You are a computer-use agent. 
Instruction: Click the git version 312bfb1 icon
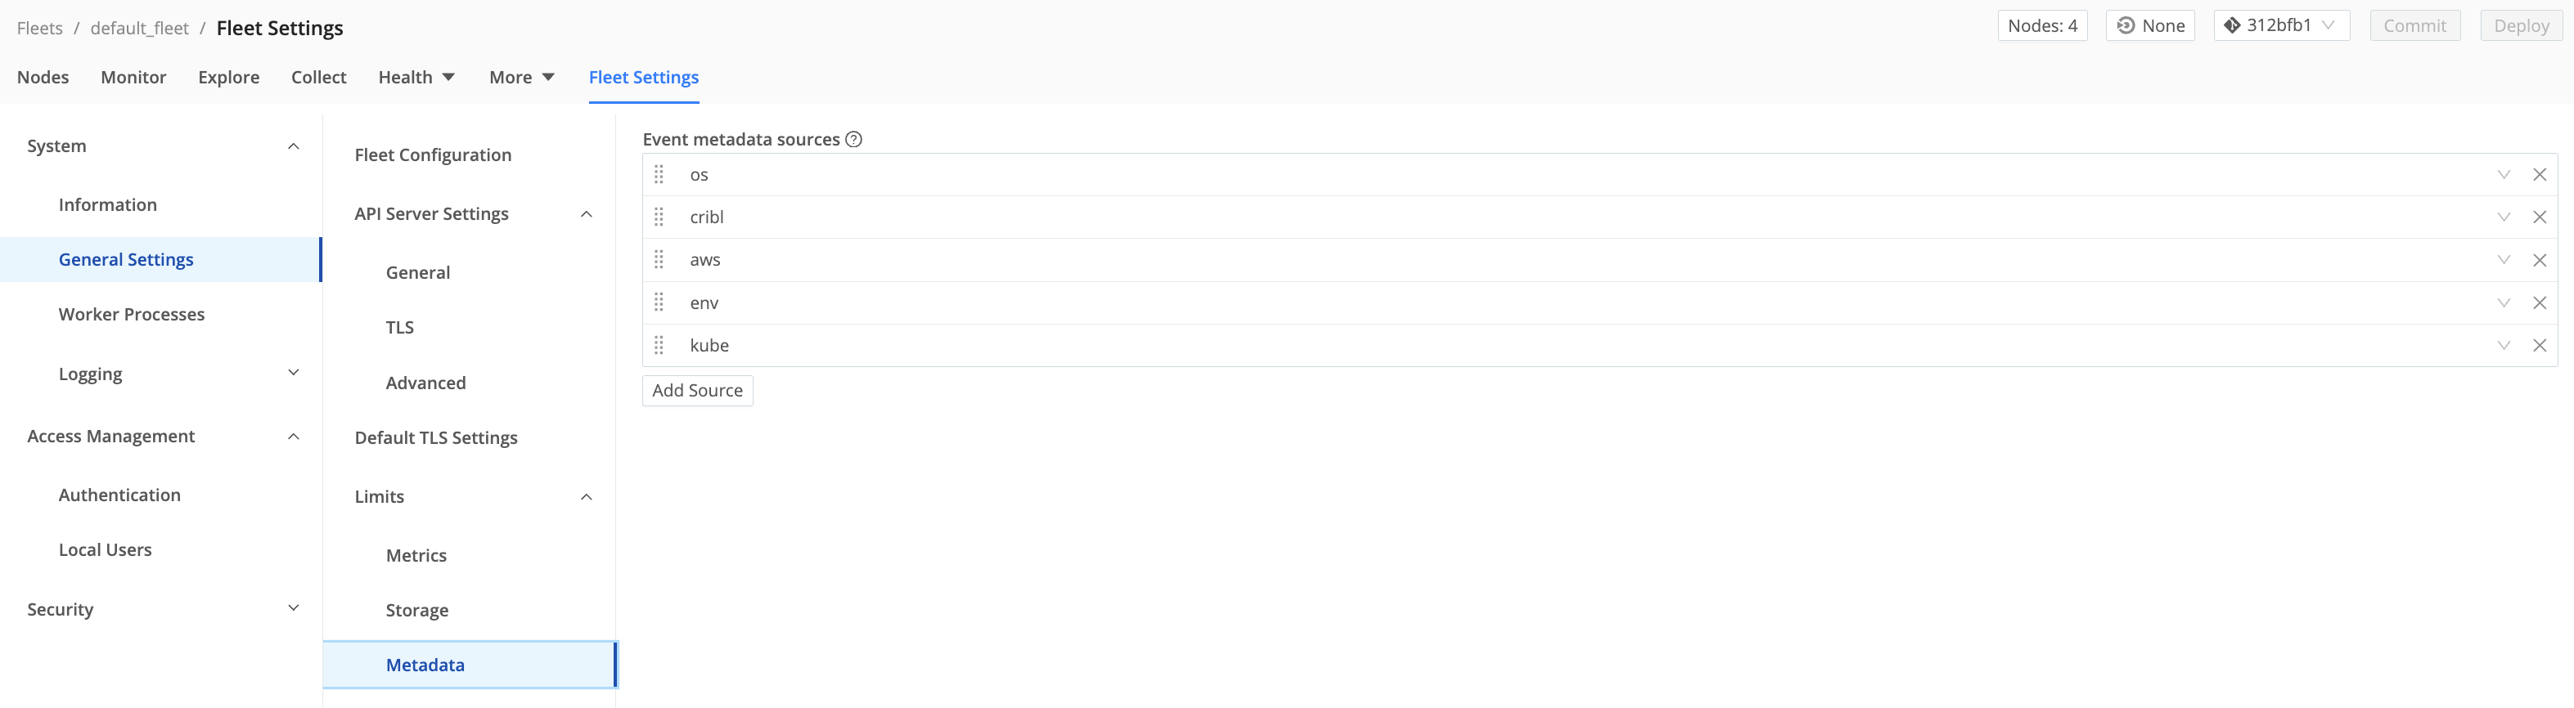click(x=2231, y=26)
